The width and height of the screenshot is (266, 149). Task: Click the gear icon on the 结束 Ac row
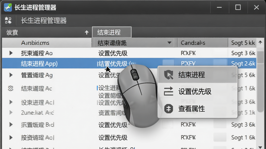click(11, 88)
